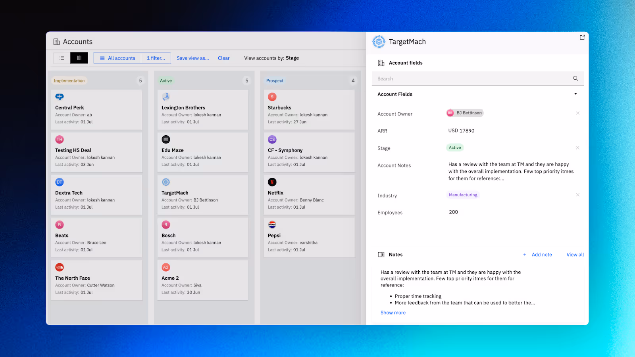Click Acme 2 A2 avatar
Image resolution: width=635 pixels, height=357 pixels.
[x=166, y=267]
